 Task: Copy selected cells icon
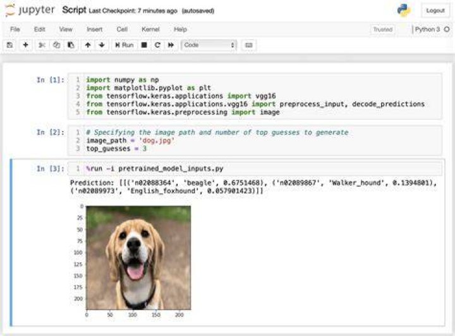pos(56,45)
